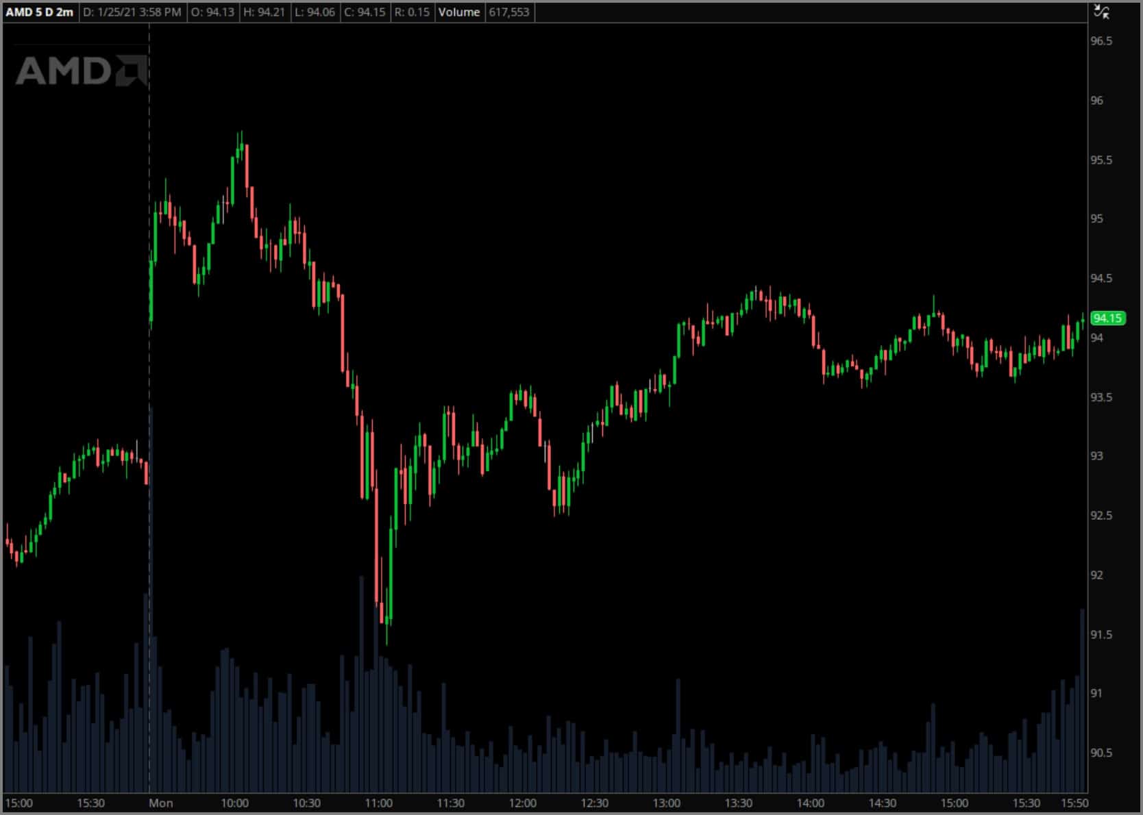Click the 13:30 time axis label
Viewport: 1143px width, 815px height.
pyautogui.click(x=738, y=803)
